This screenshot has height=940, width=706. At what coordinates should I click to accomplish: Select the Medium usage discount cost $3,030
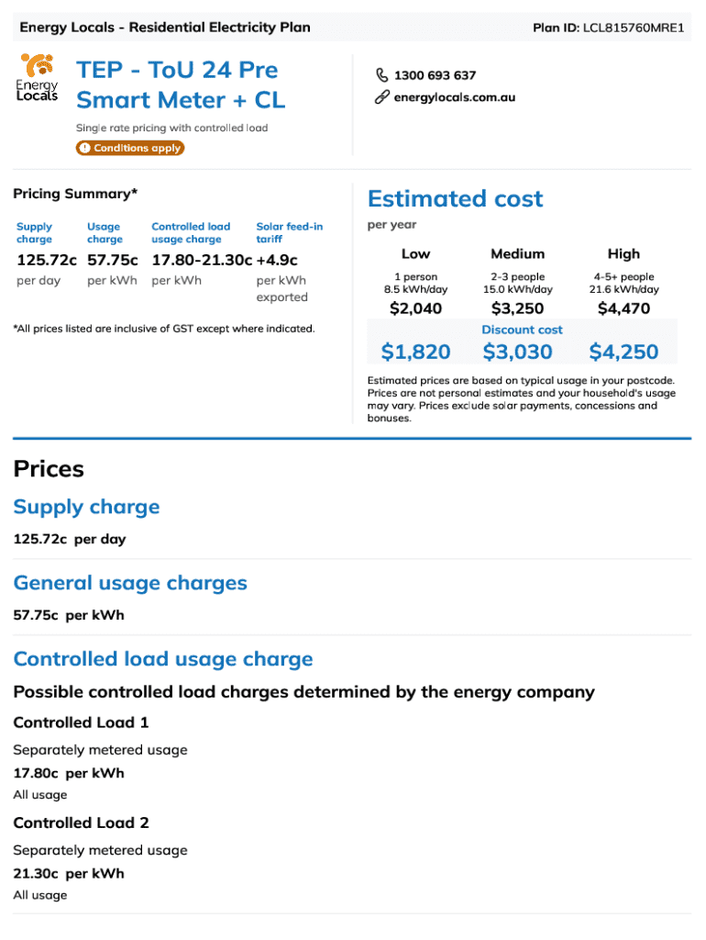point(518,352)
